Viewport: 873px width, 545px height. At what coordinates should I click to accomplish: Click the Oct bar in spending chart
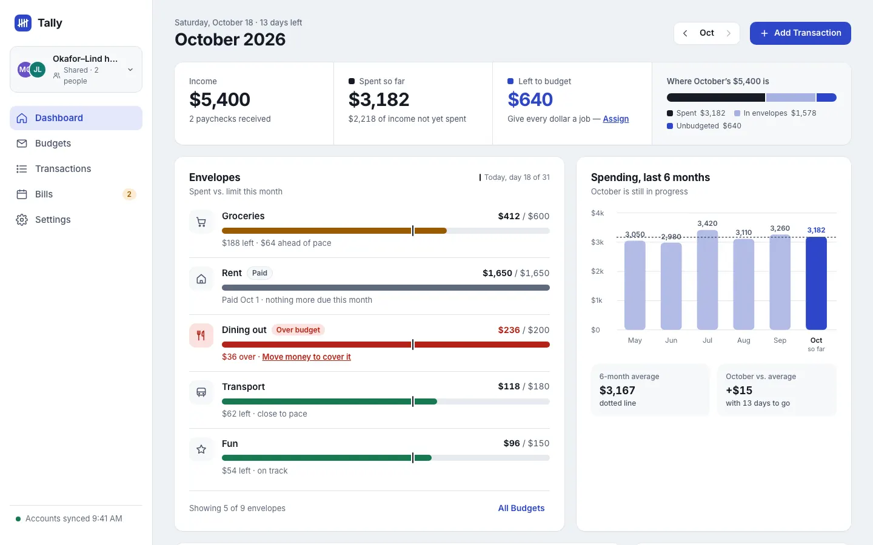816,283
